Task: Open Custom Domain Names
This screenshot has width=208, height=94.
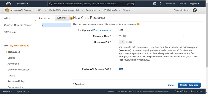Action: click(18, 25)
